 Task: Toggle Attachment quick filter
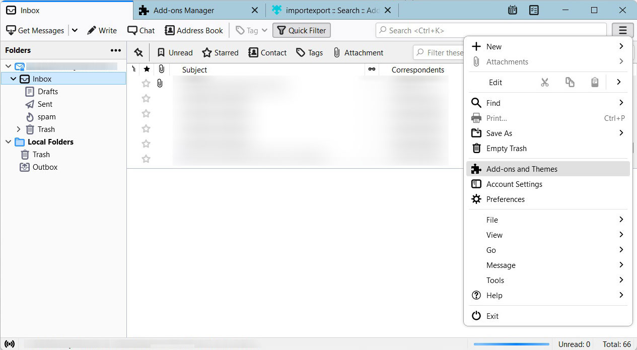point(358,52)
